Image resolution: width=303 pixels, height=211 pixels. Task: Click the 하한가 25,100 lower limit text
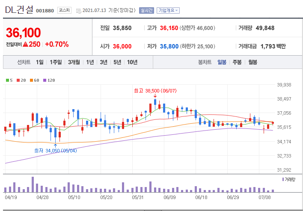(x=197, y=46)
